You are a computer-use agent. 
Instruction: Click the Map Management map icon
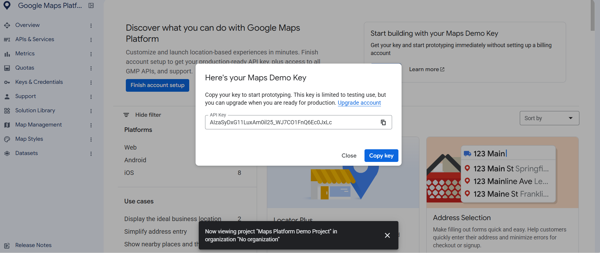(7, 125)
